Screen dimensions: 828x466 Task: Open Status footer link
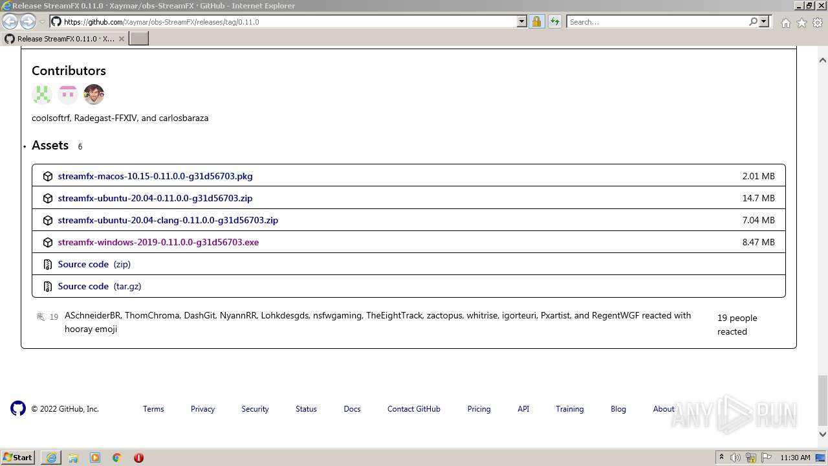pyautogui.click(x=306, y=409)
